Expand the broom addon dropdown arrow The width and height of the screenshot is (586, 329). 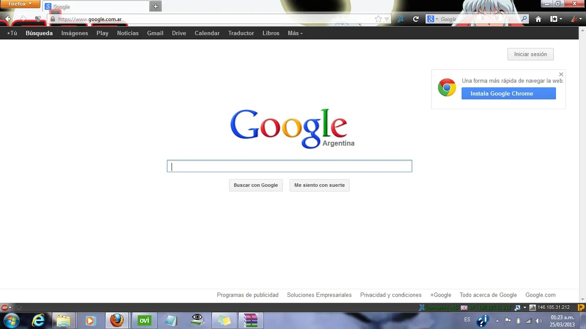581,19
